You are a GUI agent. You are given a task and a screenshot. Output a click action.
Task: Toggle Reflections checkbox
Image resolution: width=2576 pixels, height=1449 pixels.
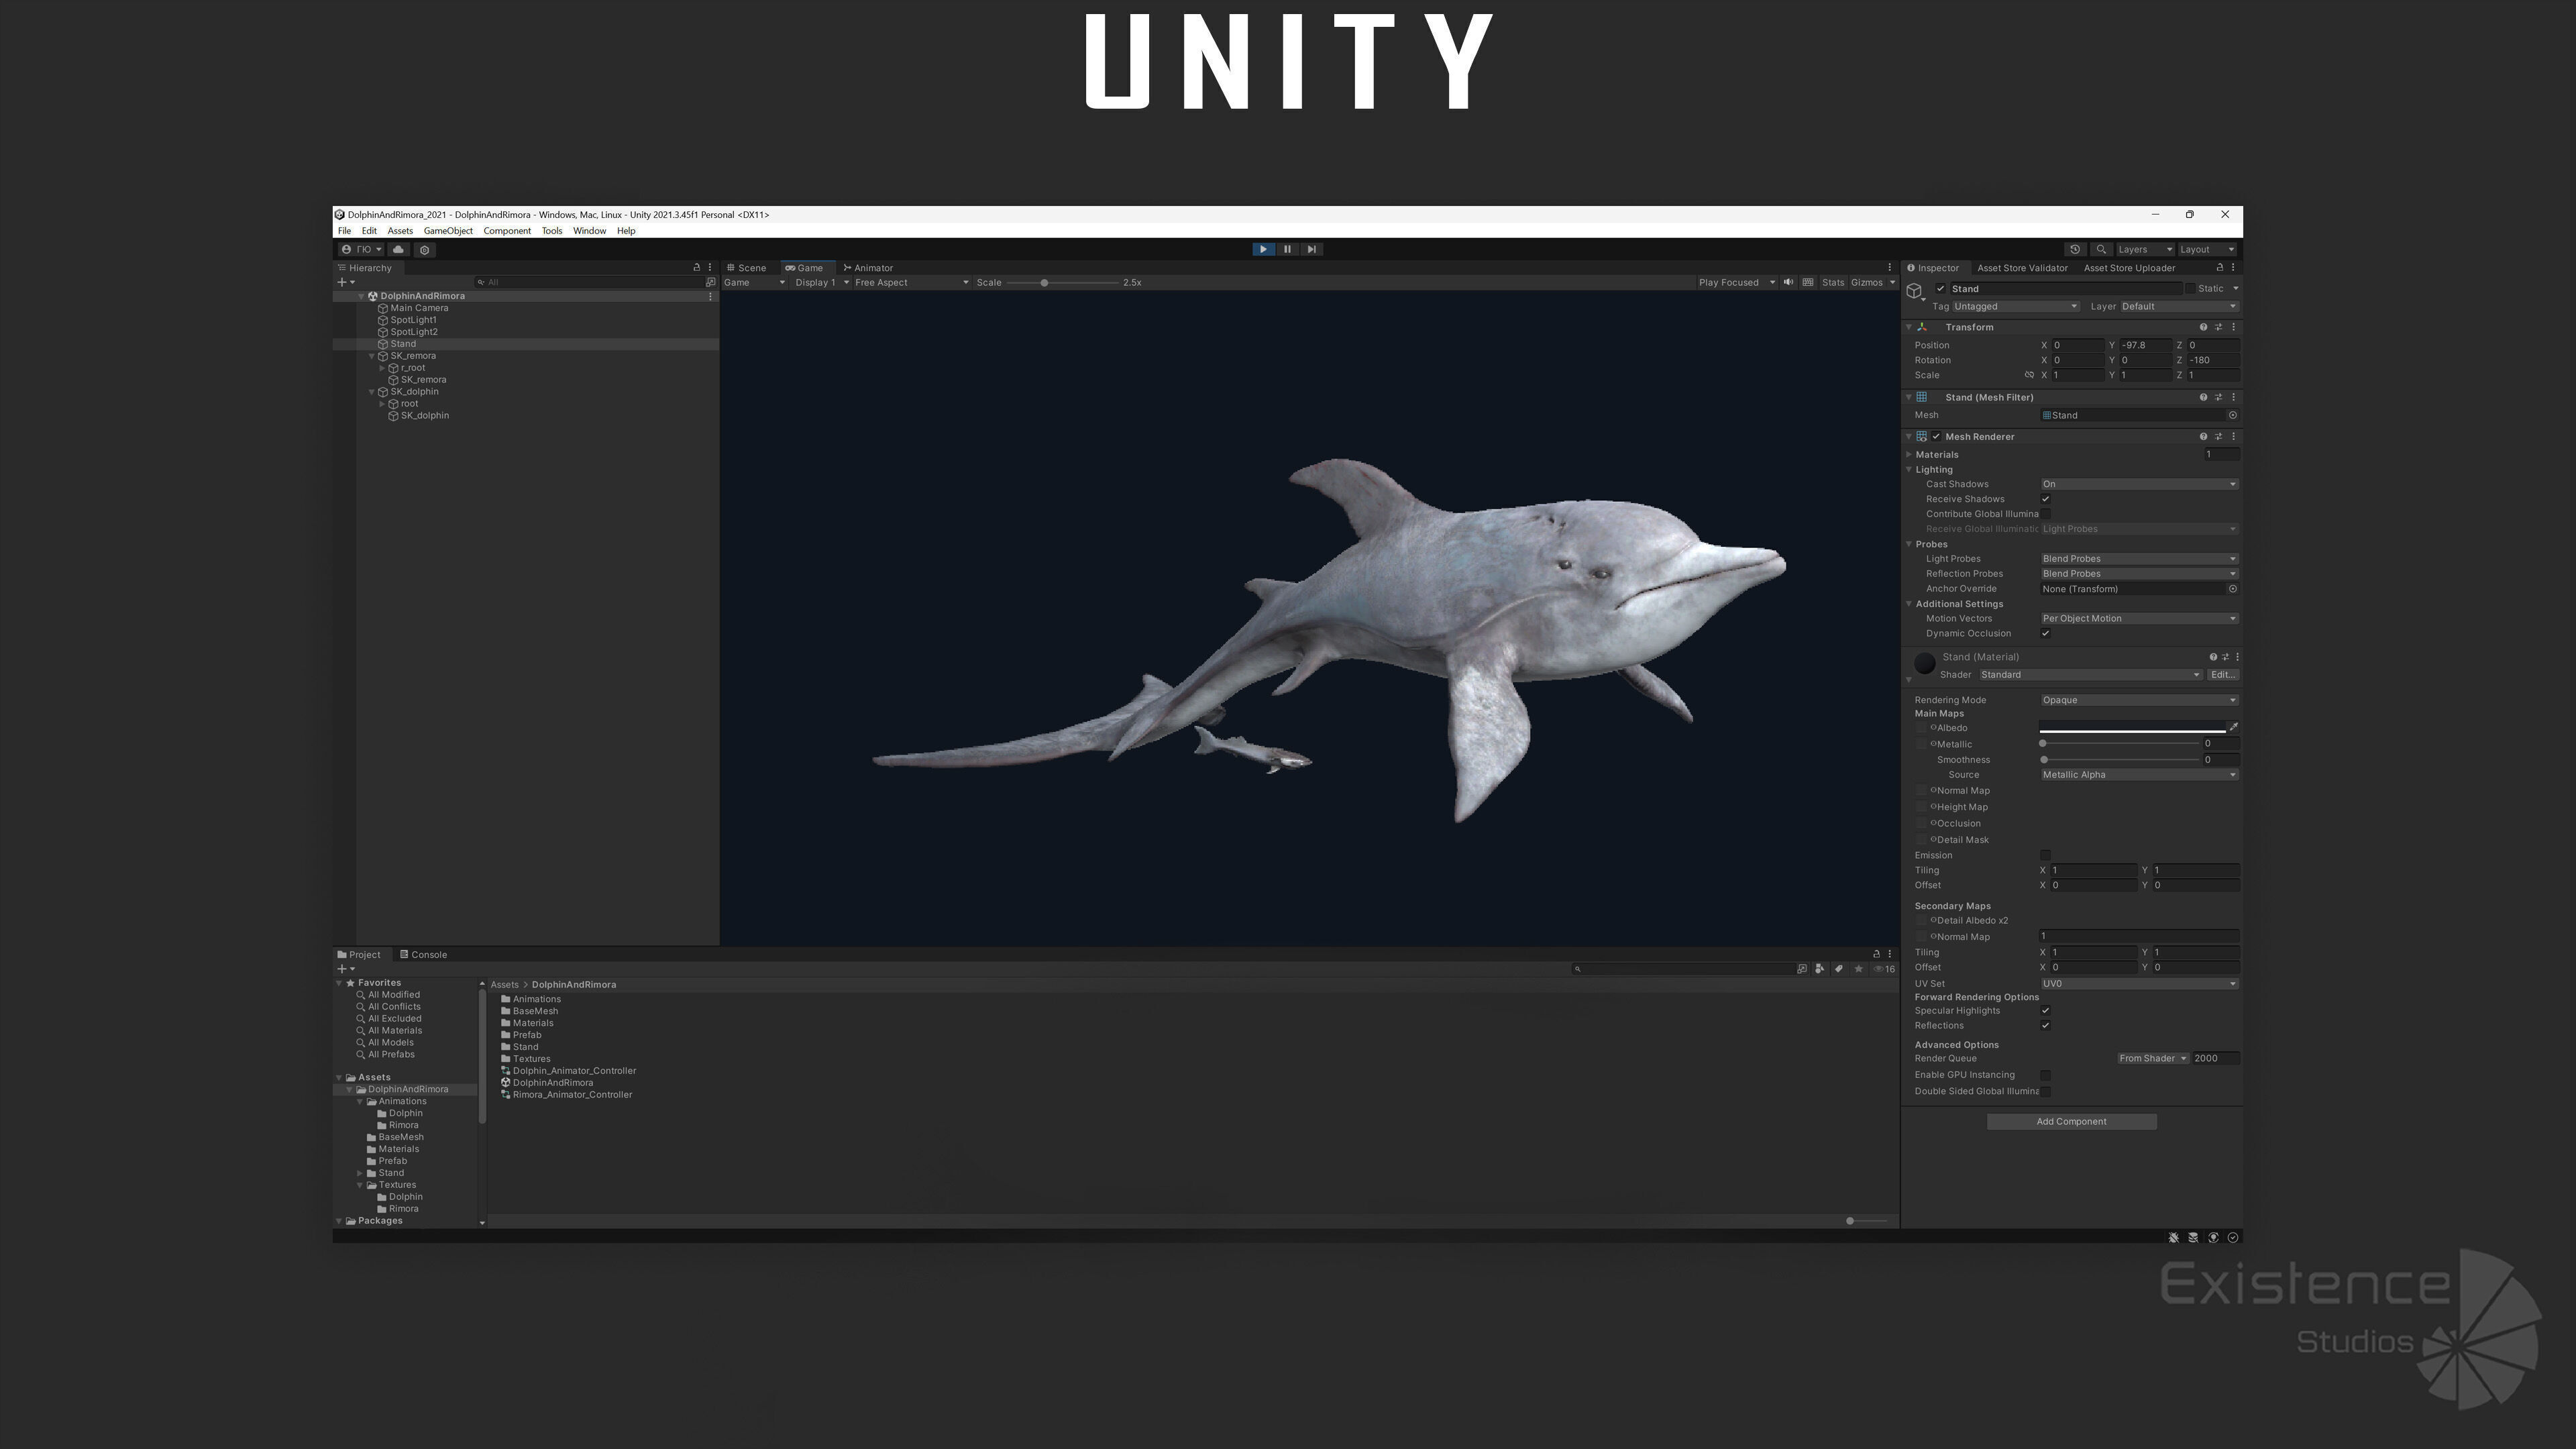[x=2045, y=1025]
